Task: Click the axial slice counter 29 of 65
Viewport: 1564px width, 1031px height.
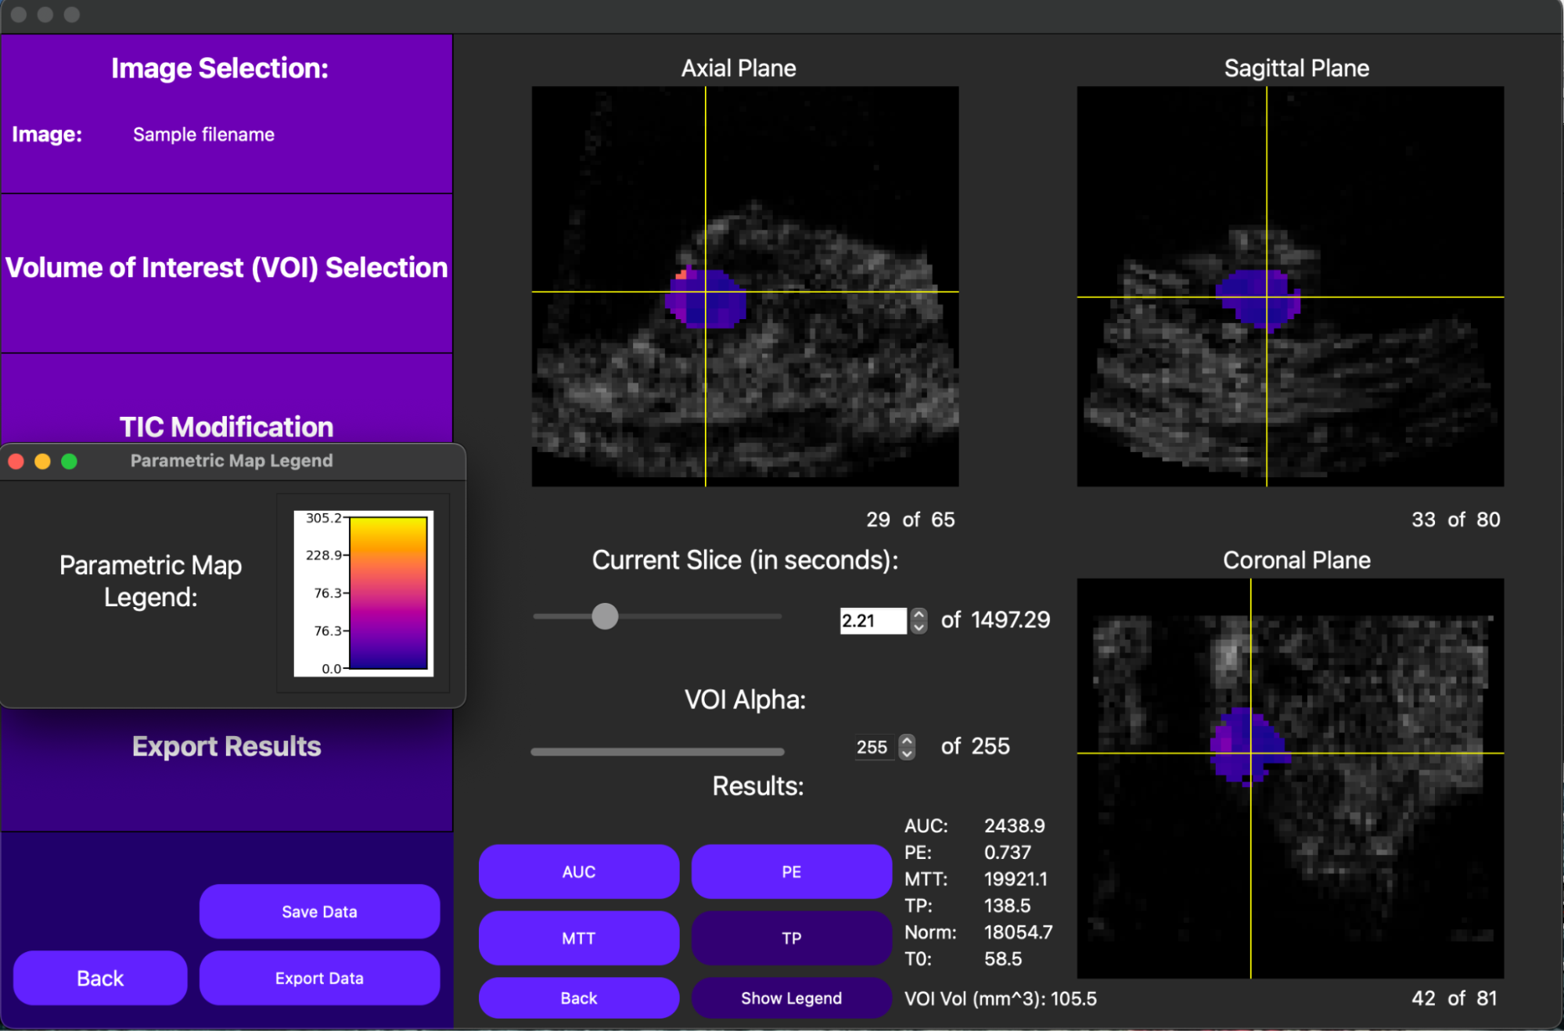Action: [911, 519]
